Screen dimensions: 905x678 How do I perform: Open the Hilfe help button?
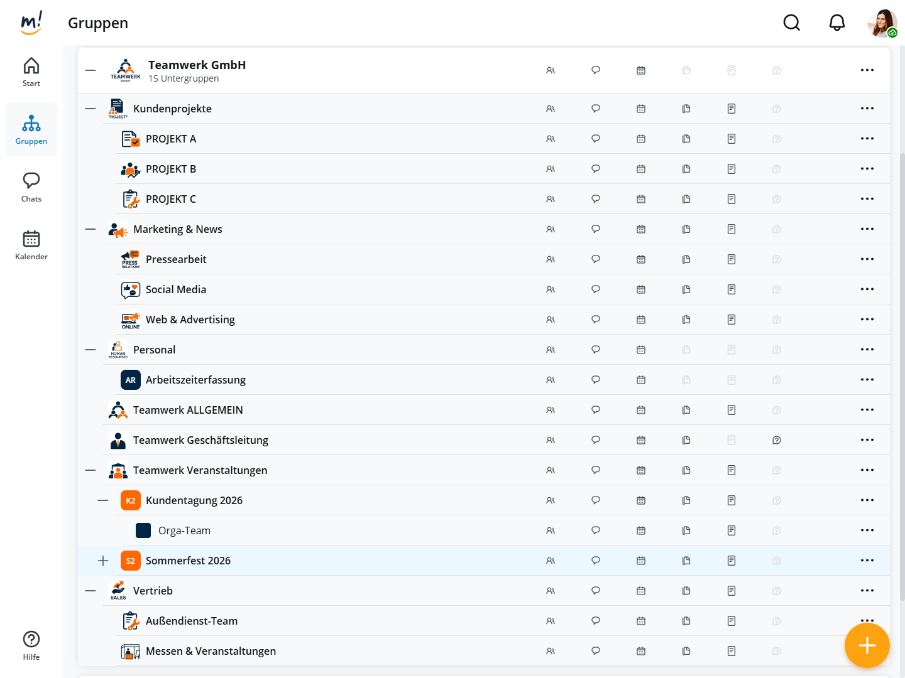(x=31, y=645)
